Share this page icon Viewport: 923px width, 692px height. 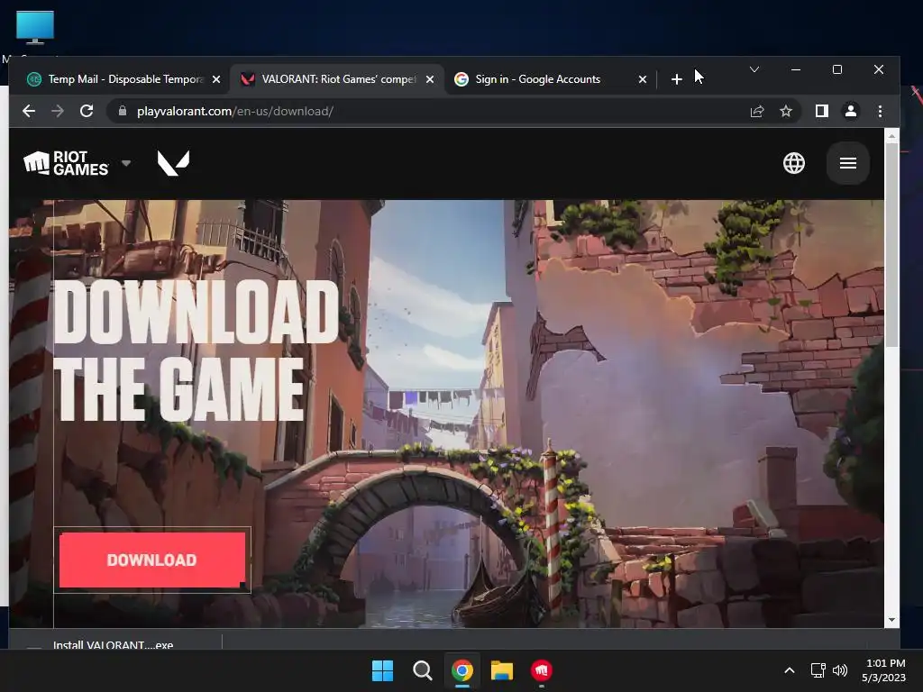[757, 111]
